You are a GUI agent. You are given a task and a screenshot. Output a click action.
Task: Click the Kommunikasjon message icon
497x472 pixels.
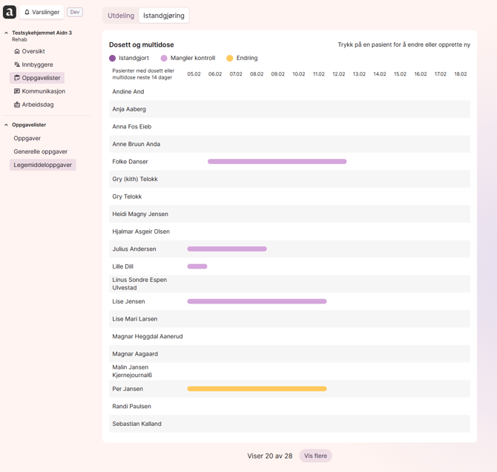click(17, 91)
